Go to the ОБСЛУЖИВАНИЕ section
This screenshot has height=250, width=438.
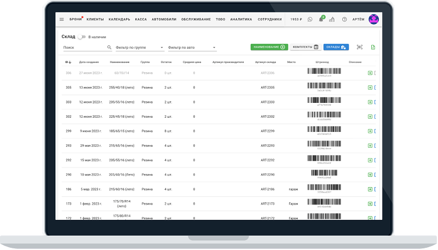(196, 19)
